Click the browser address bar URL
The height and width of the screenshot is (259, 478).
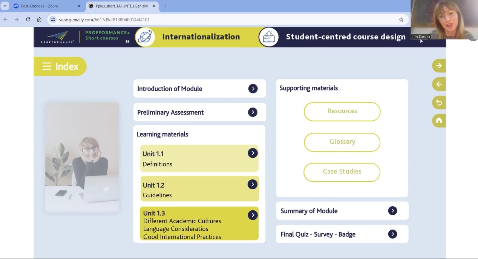[104, 20]
